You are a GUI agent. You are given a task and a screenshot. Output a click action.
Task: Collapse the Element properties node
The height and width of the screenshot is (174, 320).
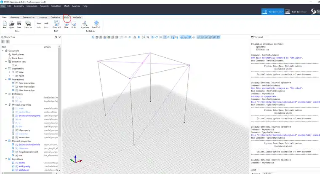click(x=6, y=141)
